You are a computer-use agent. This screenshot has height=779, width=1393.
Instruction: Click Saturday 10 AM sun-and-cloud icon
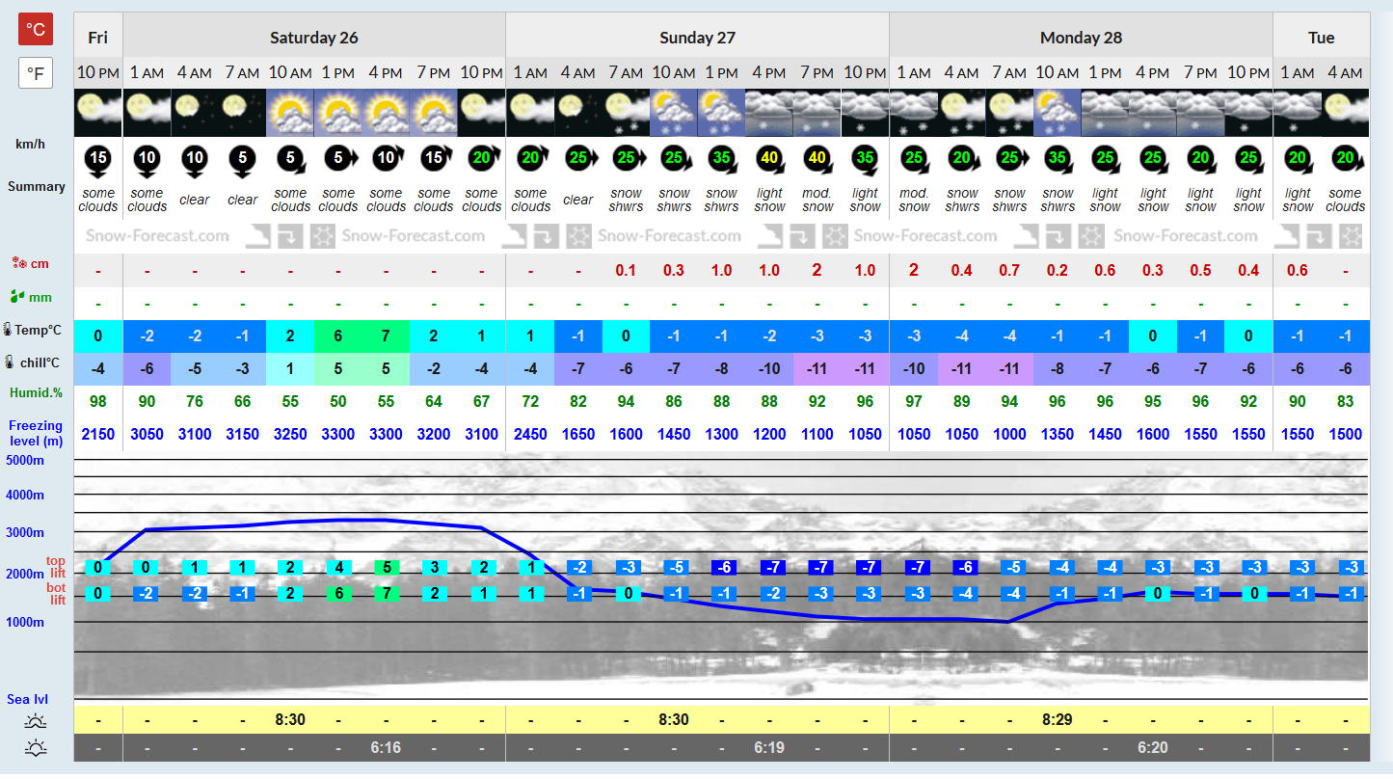pyautogui.click(x=290, y=113)
